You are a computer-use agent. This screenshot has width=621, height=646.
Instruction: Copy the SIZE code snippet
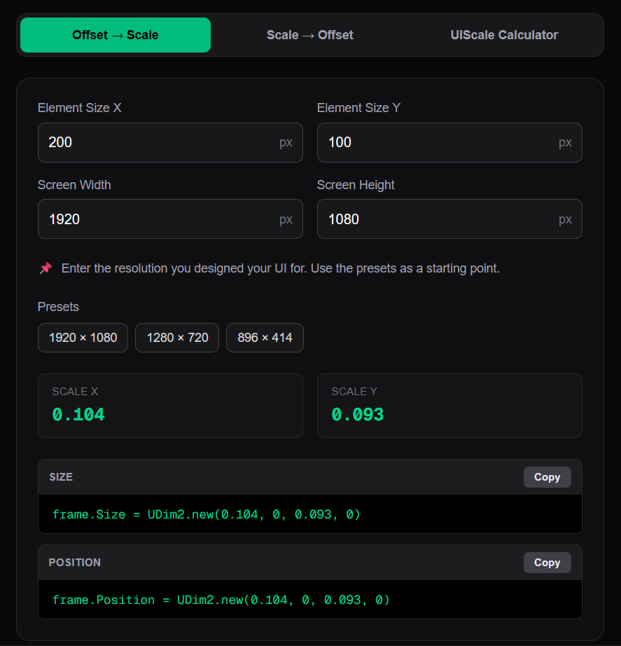(x=547, y=477)
